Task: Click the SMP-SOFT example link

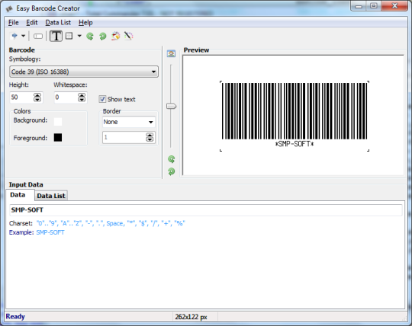Action: (x=50, y=232)
